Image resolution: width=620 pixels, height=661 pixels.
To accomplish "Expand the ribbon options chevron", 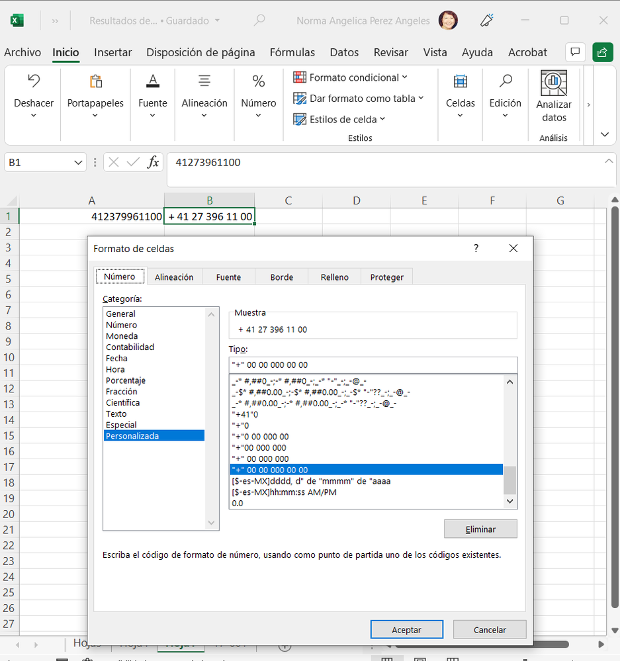I will 604,134.
